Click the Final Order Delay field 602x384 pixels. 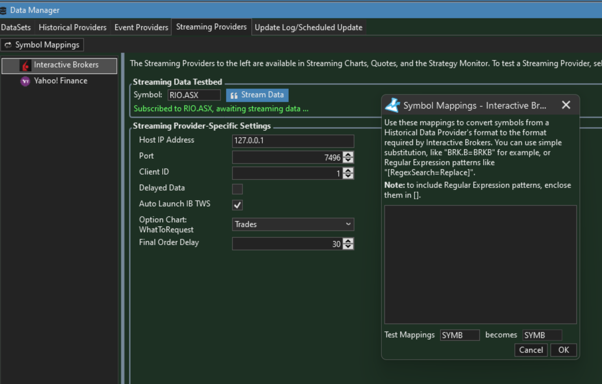coord(287,244)
